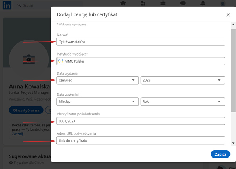Open the Jobs briefcase icon

[x=163, y=3]
